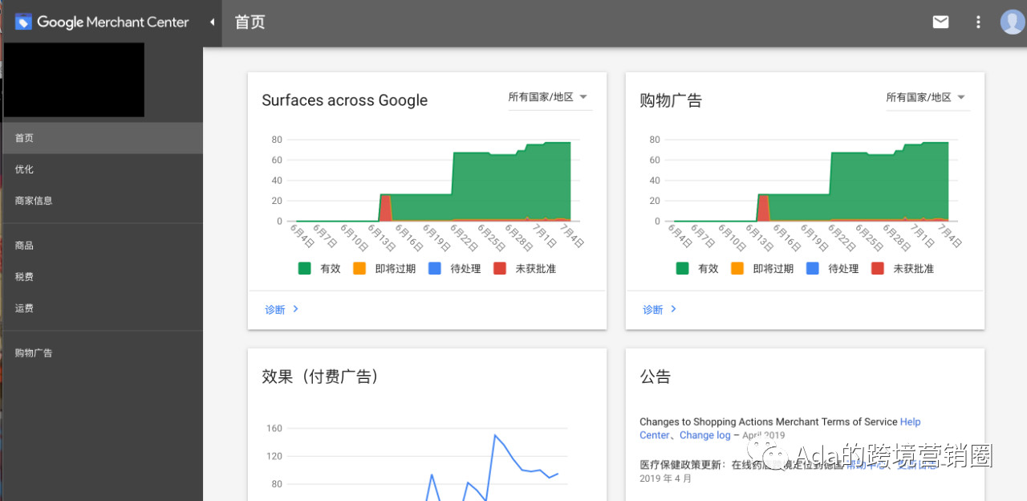The image size is (1027, 501).
Task: Click the chevron beside 诊断 in Surfaces card
Action: [x=296, y=309]
